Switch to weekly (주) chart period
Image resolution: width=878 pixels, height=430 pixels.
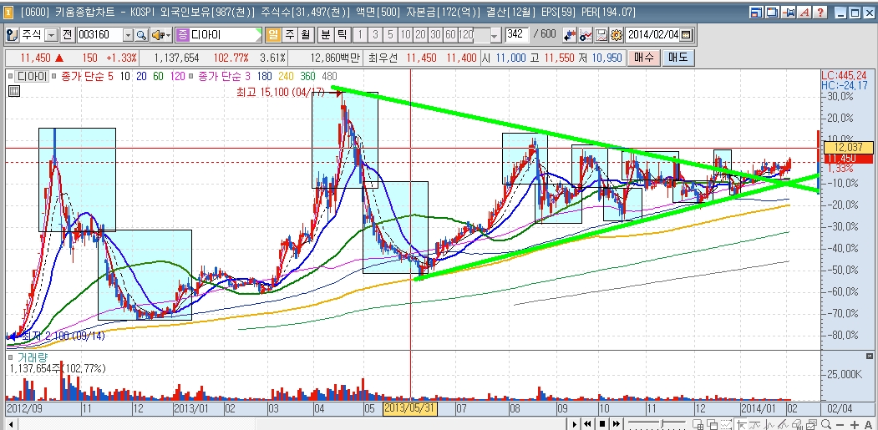coord(289,35)
